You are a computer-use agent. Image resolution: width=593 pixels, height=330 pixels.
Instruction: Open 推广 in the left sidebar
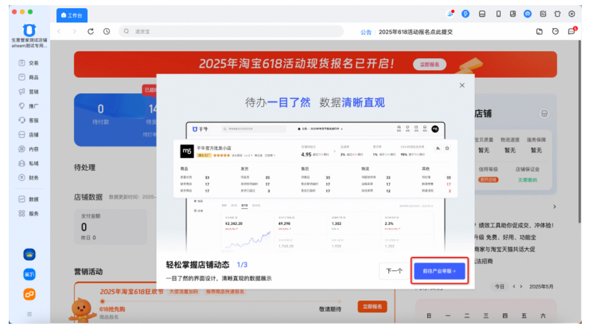pos(29,106)
